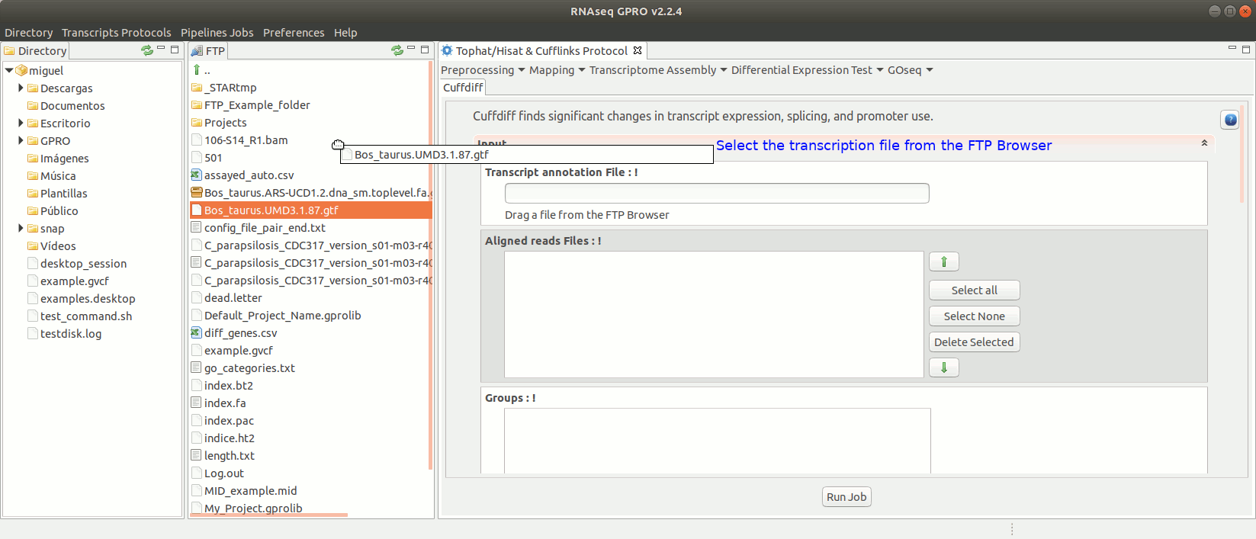Minimize the Directory panel
This screenshot has width=1256, height=539.
tap(161, 50)
